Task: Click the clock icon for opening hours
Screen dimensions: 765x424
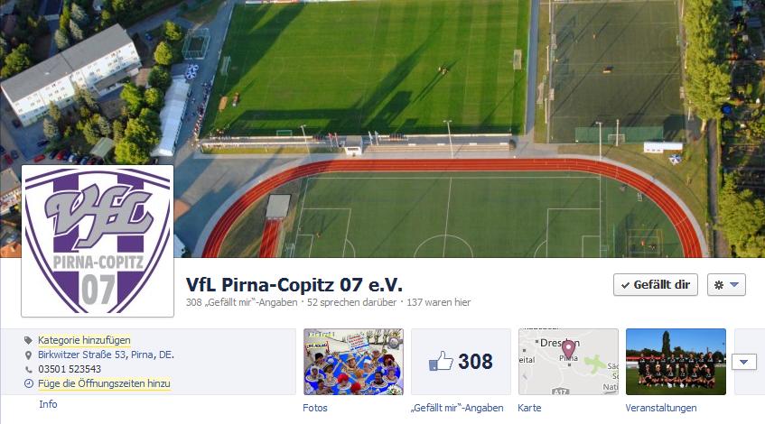Action: coord(29,384)
